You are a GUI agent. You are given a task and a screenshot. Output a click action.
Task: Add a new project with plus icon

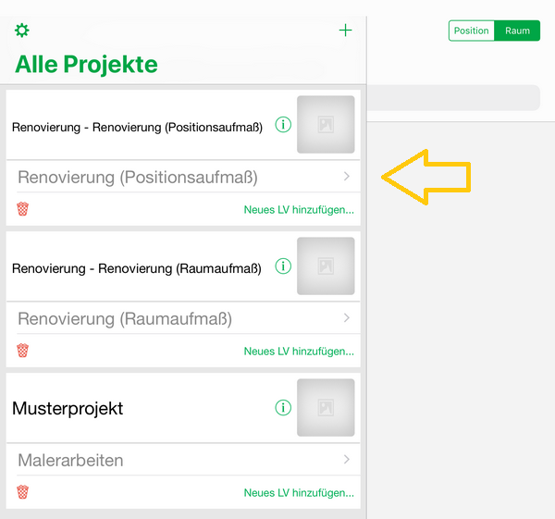(346, 31)
